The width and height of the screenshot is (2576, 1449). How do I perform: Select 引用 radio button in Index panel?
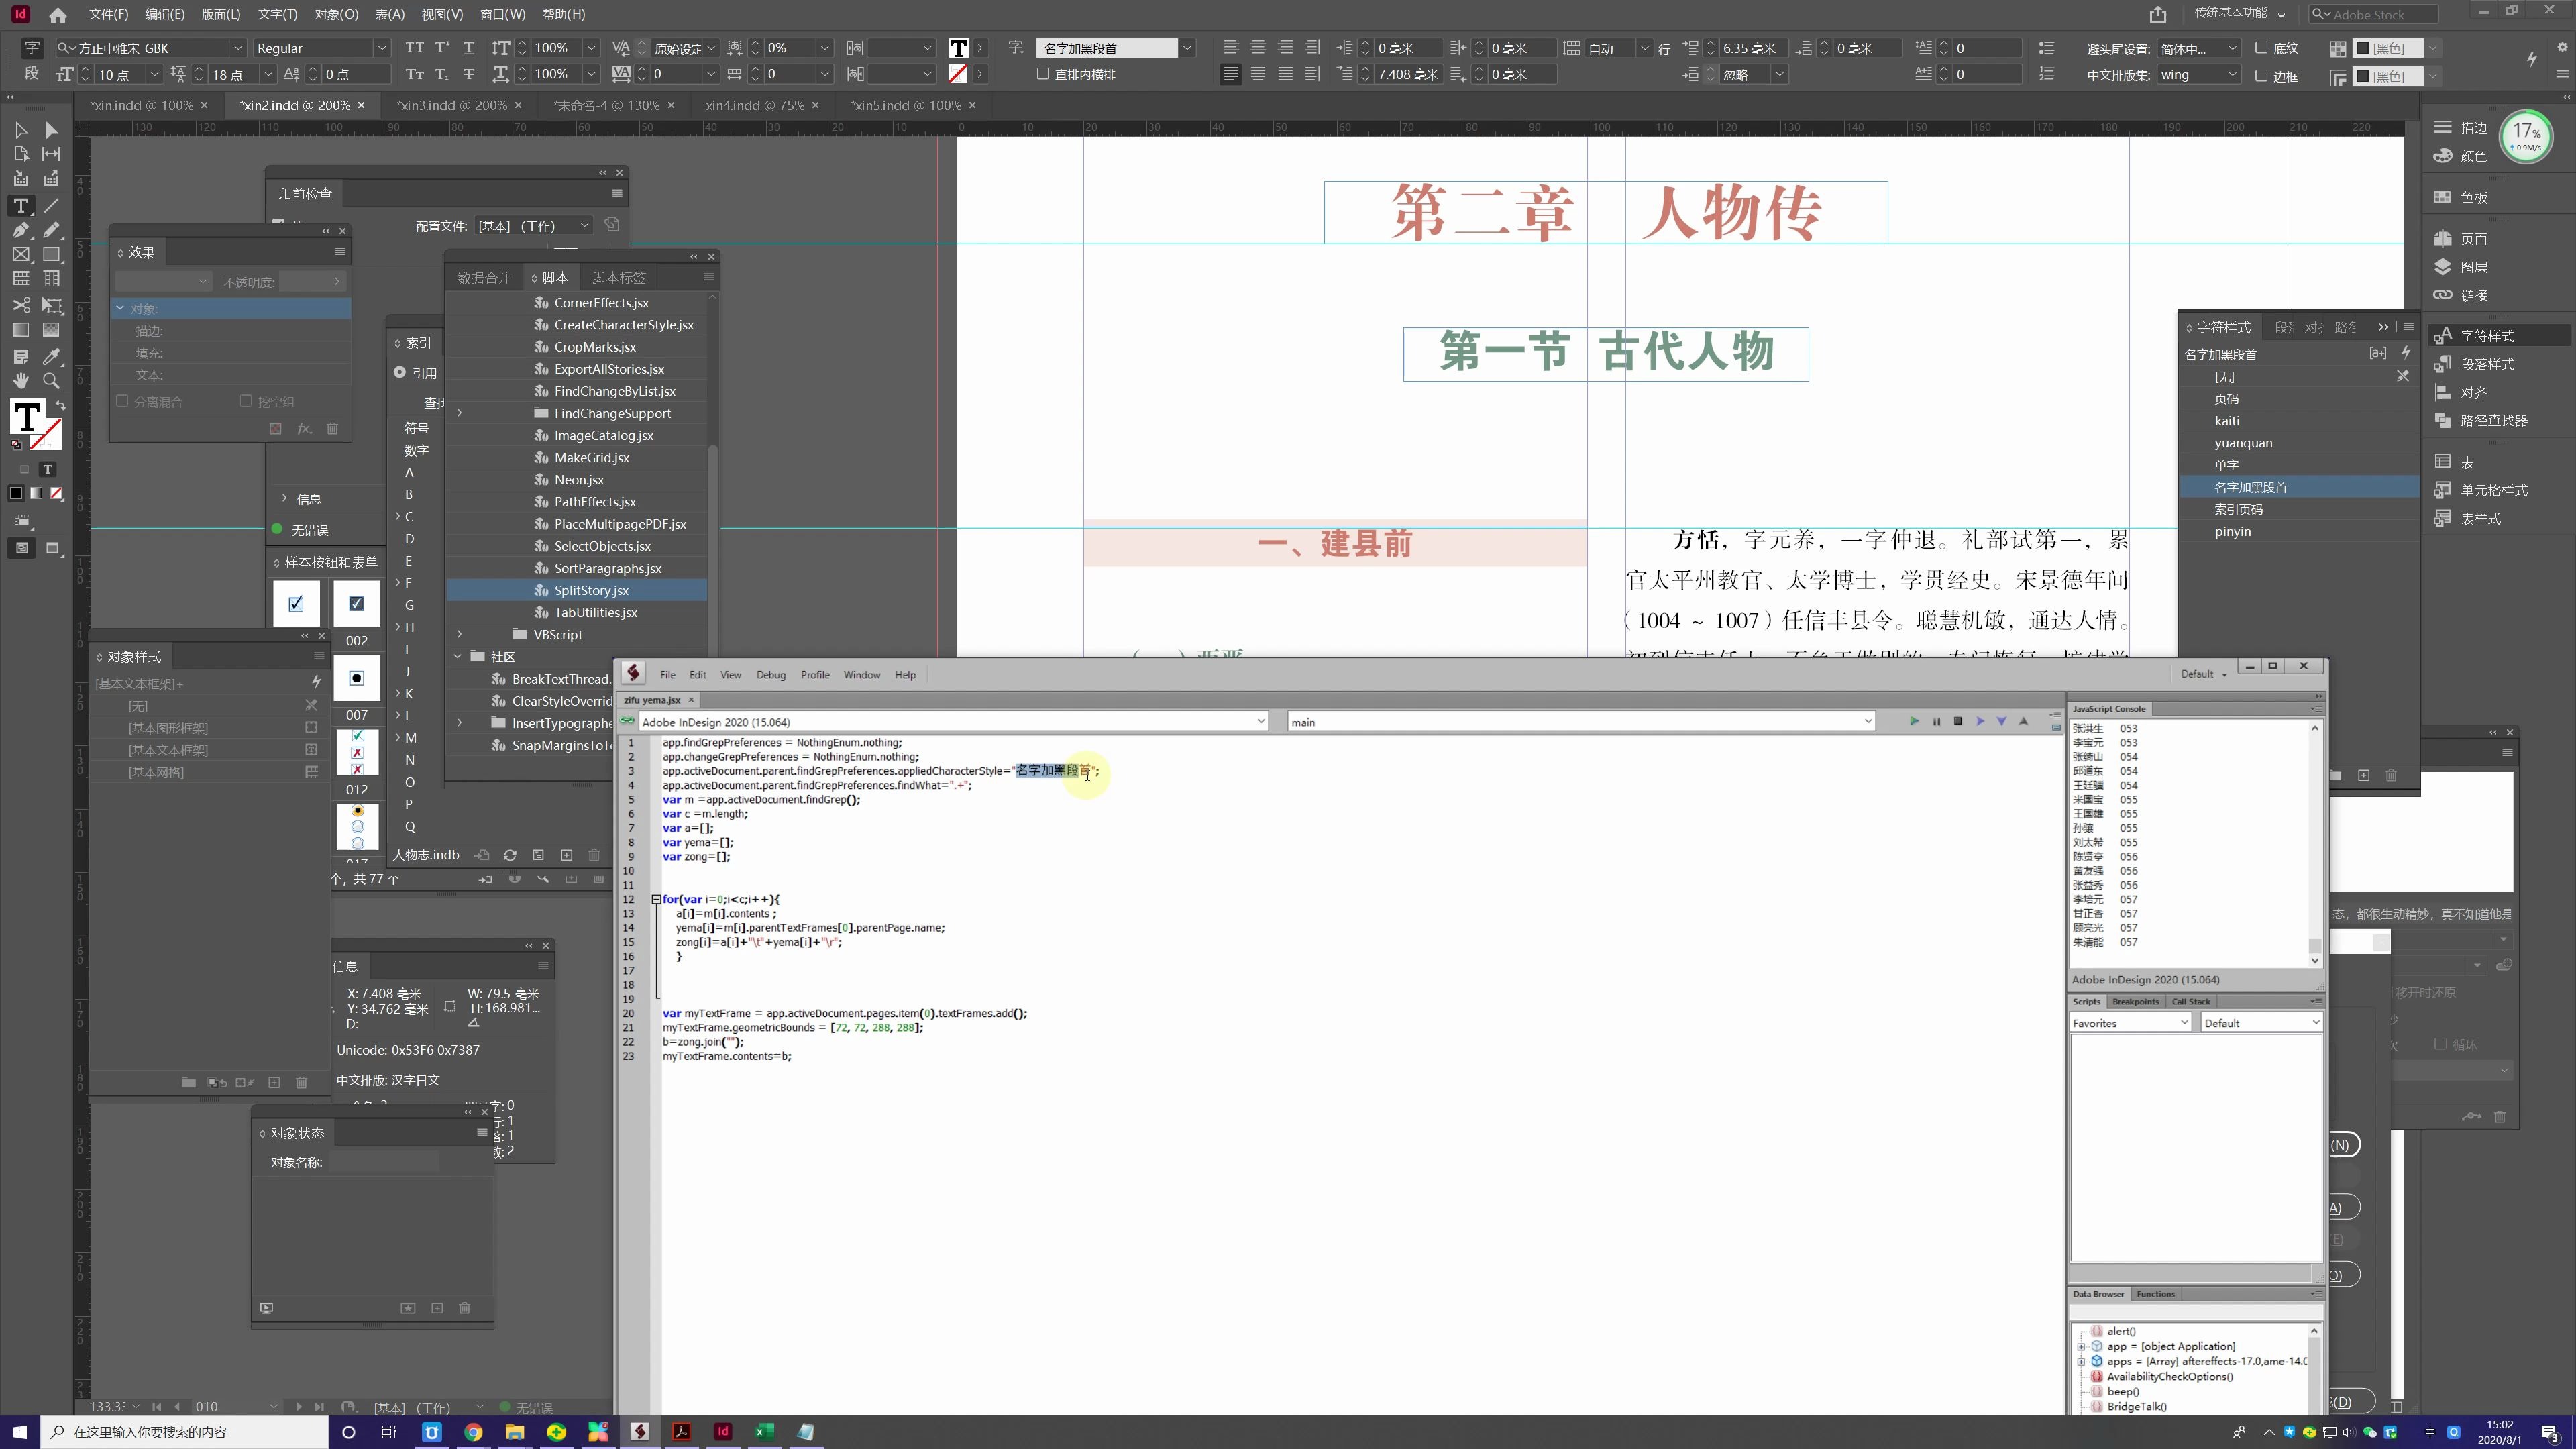(x=400, y=372)
